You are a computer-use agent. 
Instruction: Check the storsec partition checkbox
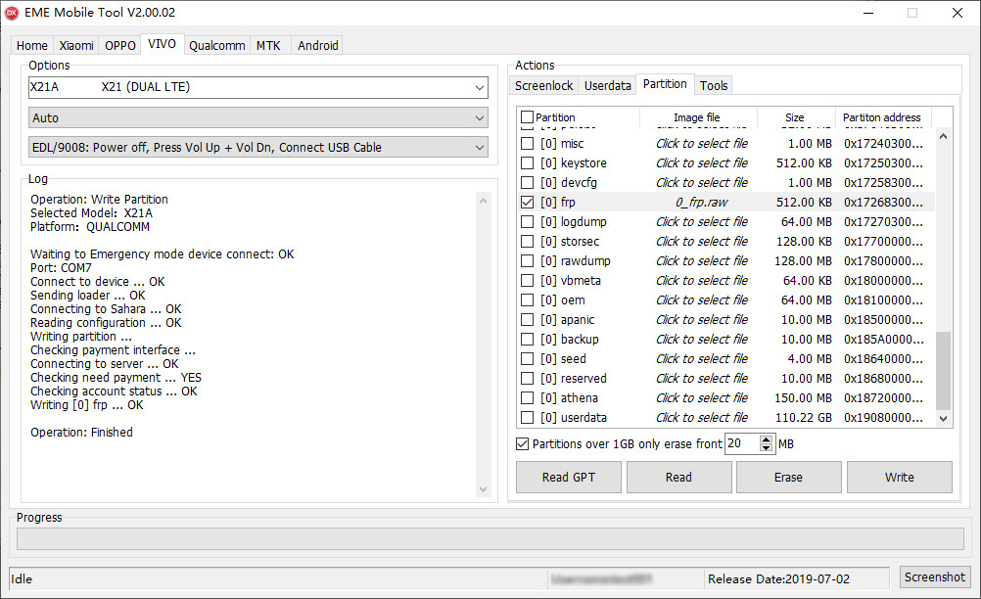point(528,242)
